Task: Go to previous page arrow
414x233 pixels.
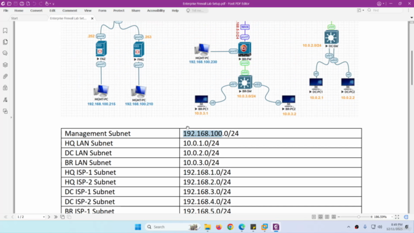Action: click(x=12, y=217)
